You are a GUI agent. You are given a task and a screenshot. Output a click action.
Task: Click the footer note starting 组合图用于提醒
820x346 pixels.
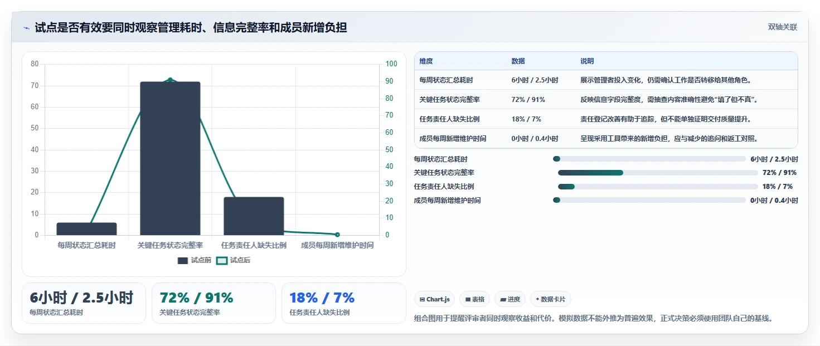tap(594, 319)
